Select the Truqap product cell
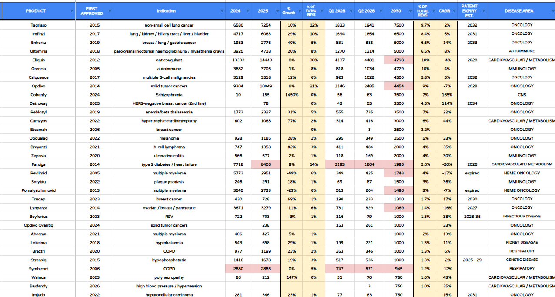The image size is (555, 297). pyautogui.click(x=38, y=199)
